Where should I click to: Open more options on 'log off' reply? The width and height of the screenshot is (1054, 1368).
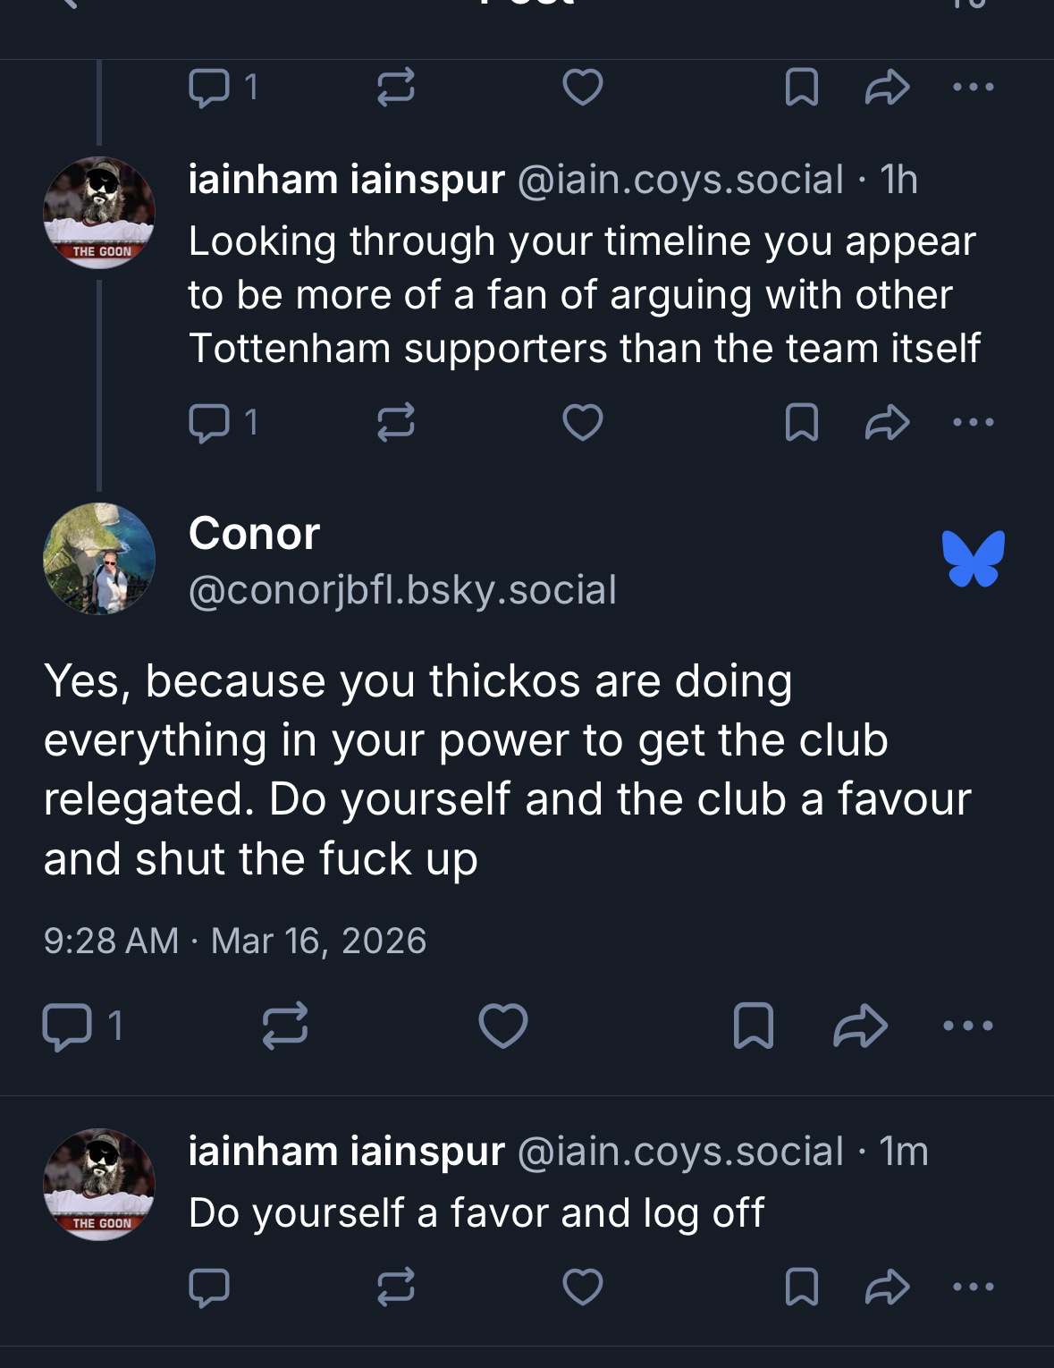(x=973, y=1288)
